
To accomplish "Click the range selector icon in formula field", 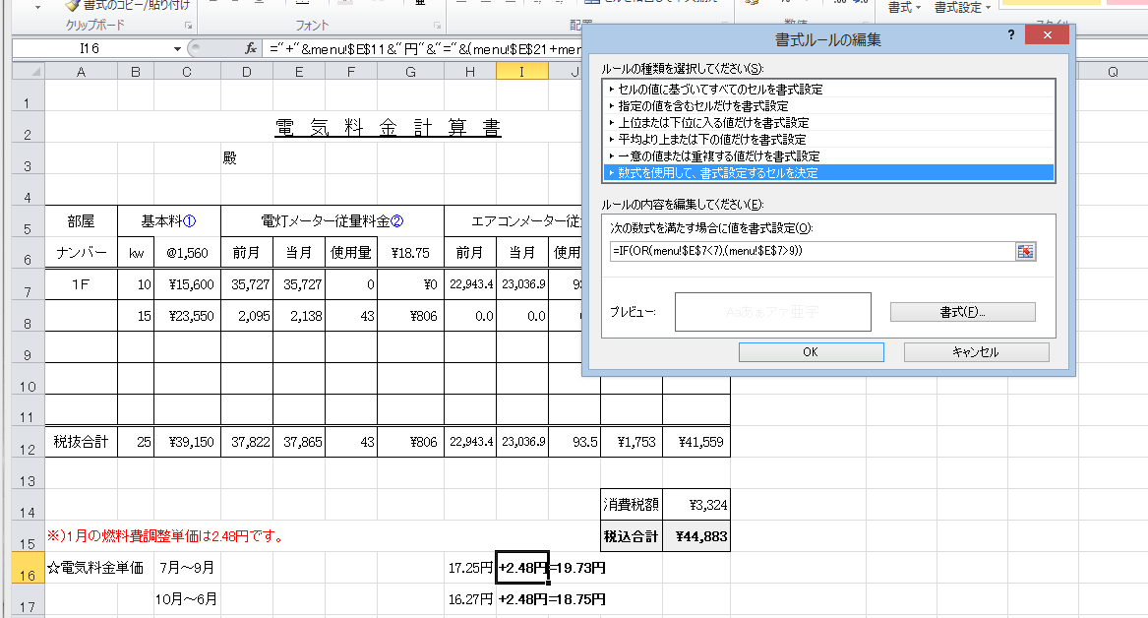I will click(1026, 251).
